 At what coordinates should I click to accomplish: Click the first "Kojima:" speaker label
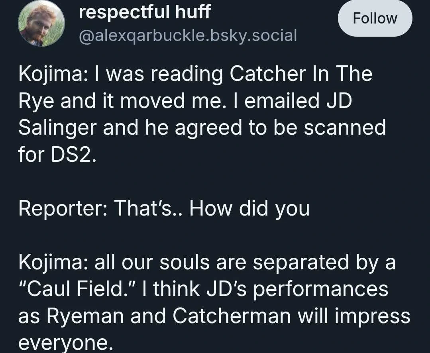50,75
